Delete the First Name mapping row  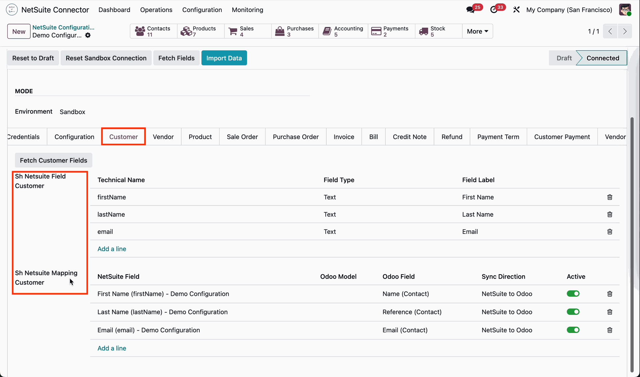(x=610, y=294)
